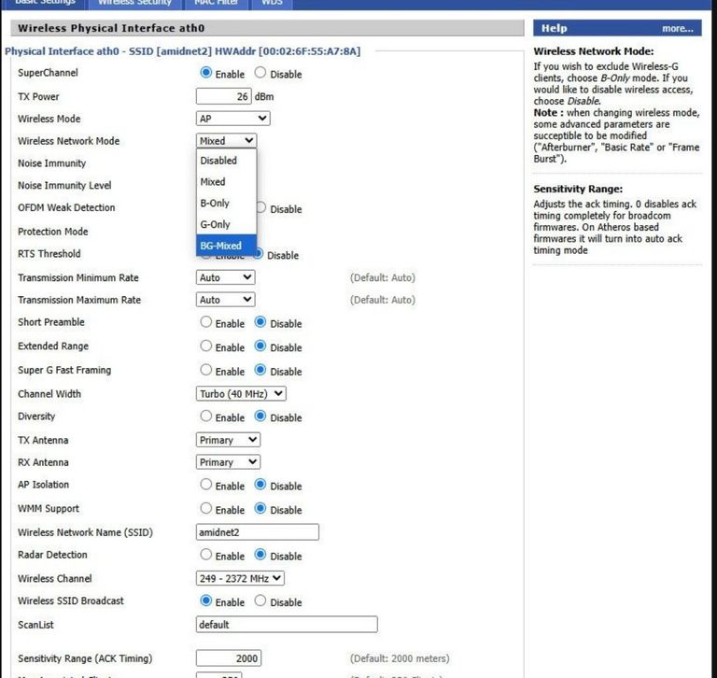
Task: Open the help 'more...' link
Action: (677, 29)
